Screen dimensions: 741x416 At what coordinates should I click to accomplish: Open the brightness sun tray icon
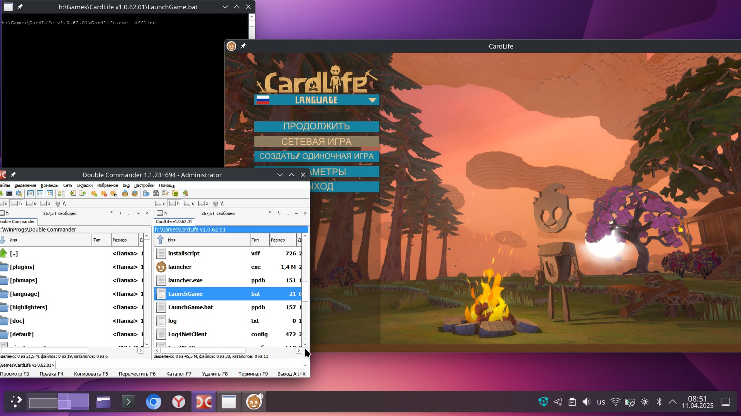point(645,402)
